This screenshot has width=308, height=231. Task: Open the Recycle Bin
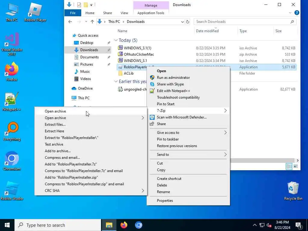pos(293,191)
